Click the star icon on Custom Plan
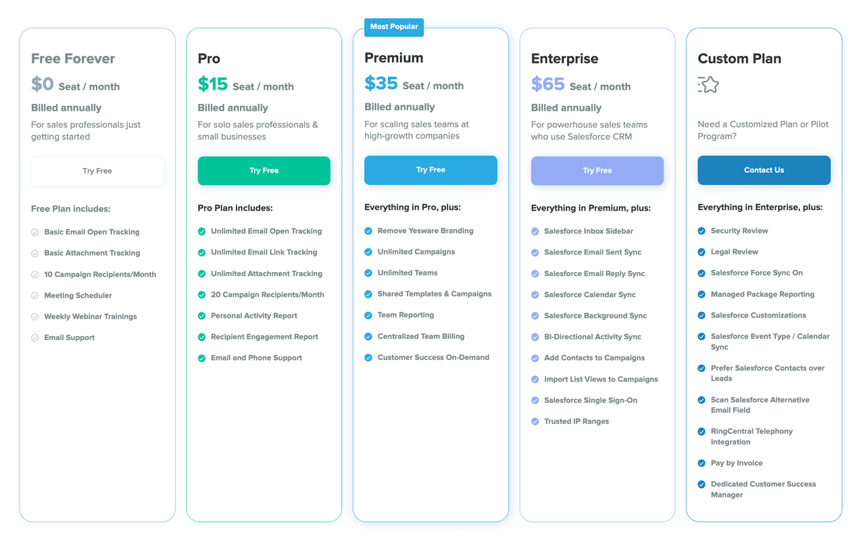 click(708, 84)
